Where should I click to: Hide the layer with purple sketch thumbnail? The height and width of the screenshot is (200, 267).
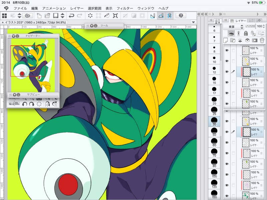(227, 185)
